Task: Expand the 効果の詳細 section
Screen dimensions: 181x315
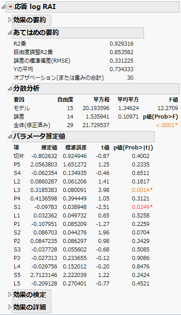Action: (x=10, y=307)
